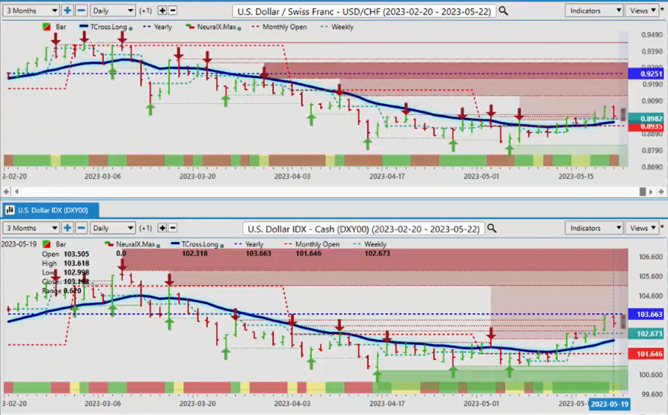The width and height of the screenshot is (668, 415).
Task: Select the Low value 102.998
Action: point(76,273)
